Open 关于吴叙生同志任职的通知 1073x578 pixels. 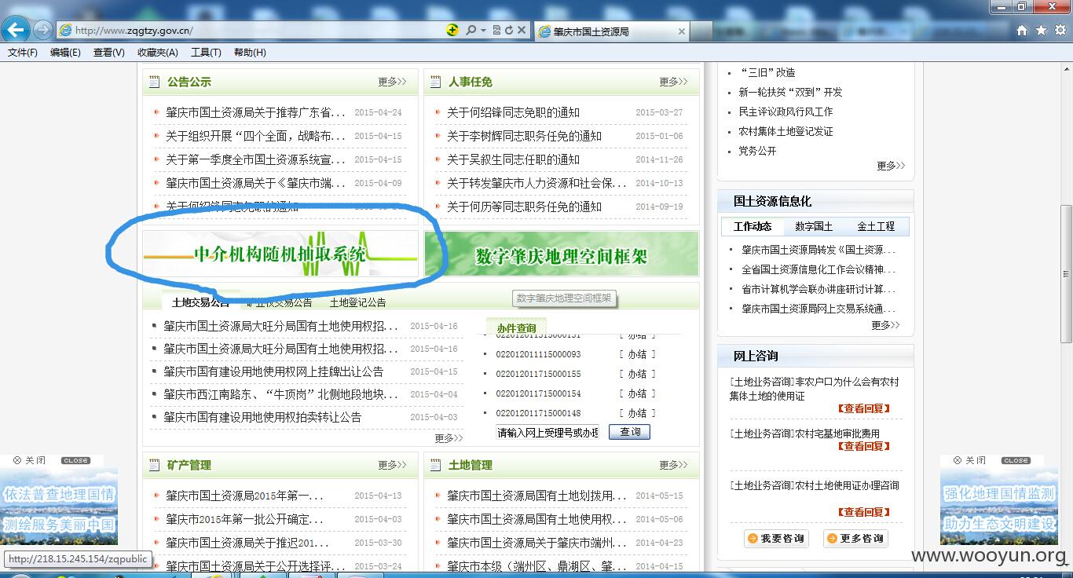(x=513, y=159)
